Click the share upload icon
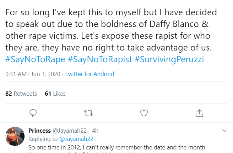This screenshot has width=233, height=153. 199,113
